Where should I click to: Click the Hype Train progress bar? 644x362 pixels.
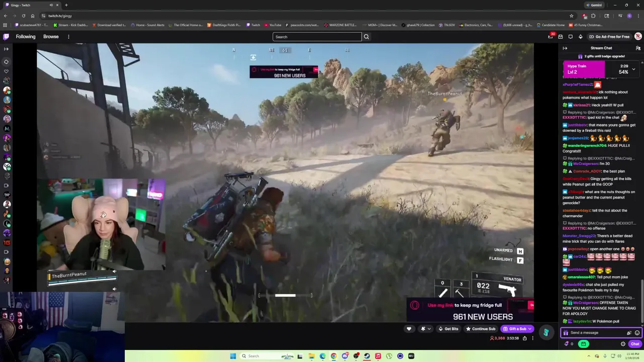pos(601,69)
